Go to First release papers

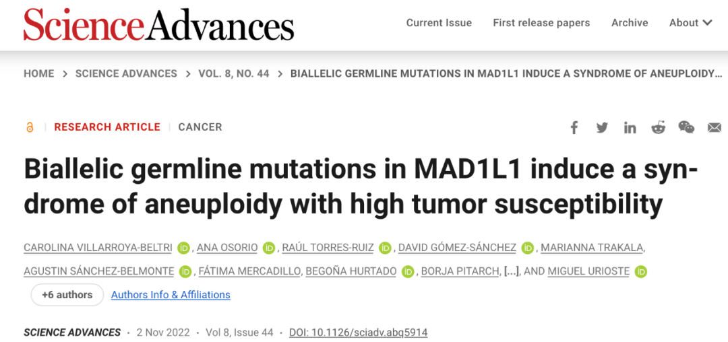pyautogui.click(x=541, y=23)
